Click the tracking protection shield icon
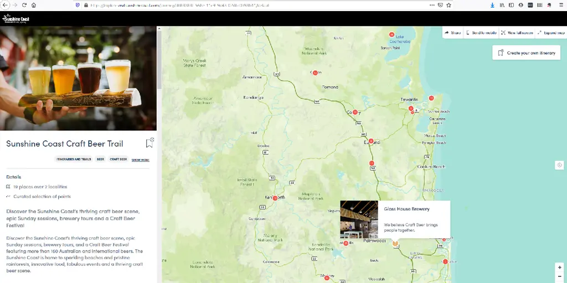Viewport: 567px width, 283px height. tap(78, 5)
